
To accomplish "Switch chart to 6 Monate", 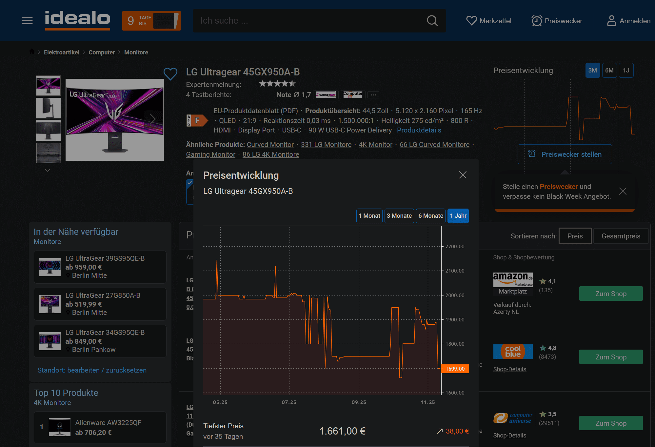I will (x=430, y=216).
